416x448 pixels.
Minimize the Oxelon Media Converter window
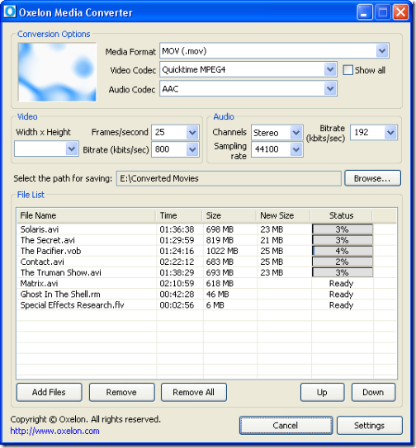tap(364, 12)
